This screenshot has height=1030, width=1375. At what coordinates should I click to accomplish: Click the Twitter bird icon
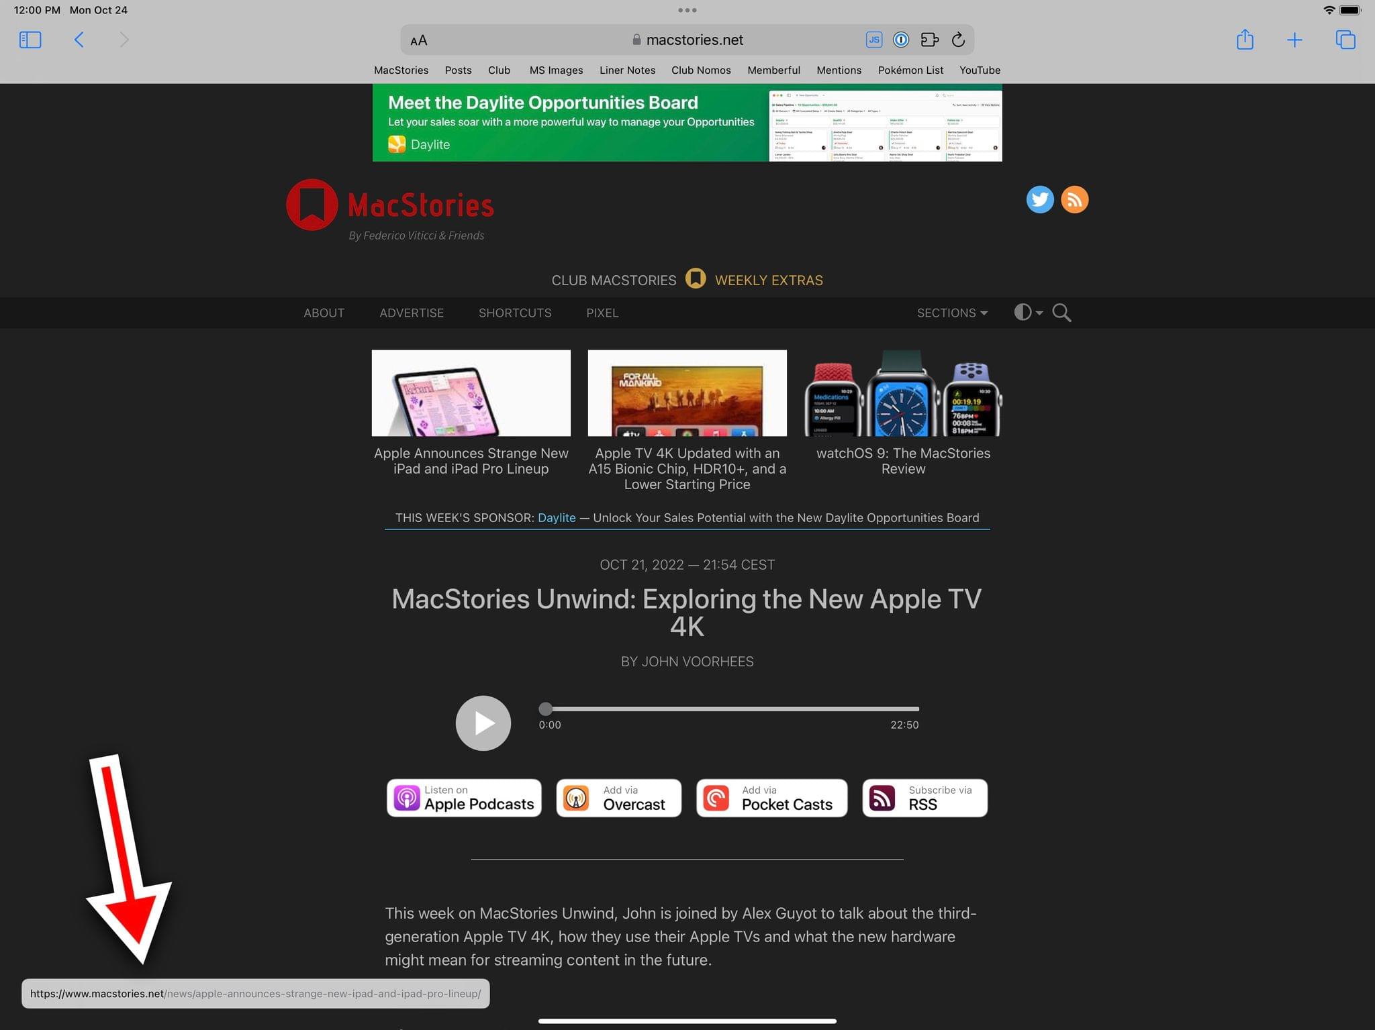[1038, 199]
